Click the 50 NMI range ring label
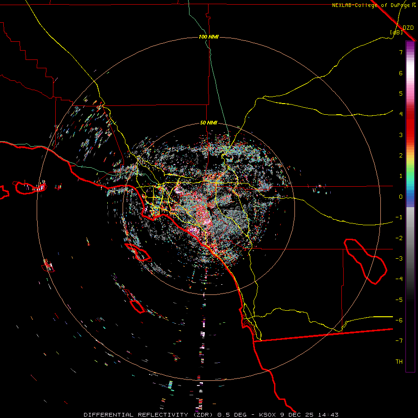Screen dimensions: 418x418 (x=209, y=123)
